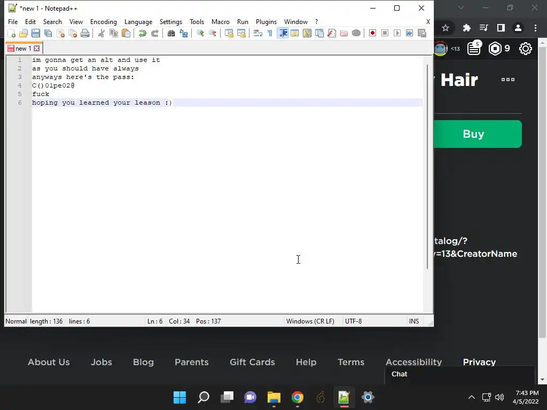Image resolution: width=547 pixels, height=410 pixels.
Task: Toggle Synchronize Horizontal Scrolling icon
Action: [x=241, y=33]
